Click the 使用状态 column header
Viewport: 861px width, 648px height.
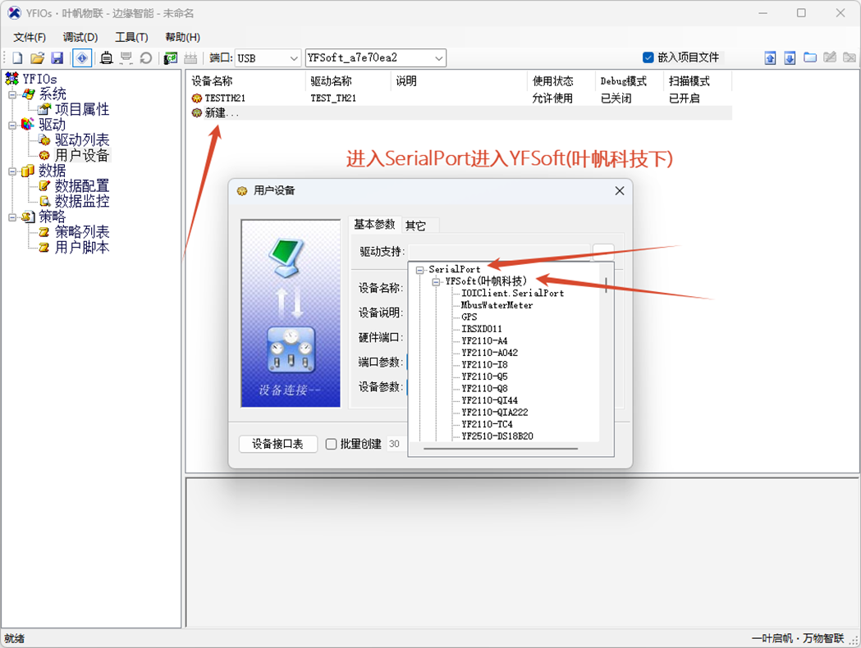point(553,81)
